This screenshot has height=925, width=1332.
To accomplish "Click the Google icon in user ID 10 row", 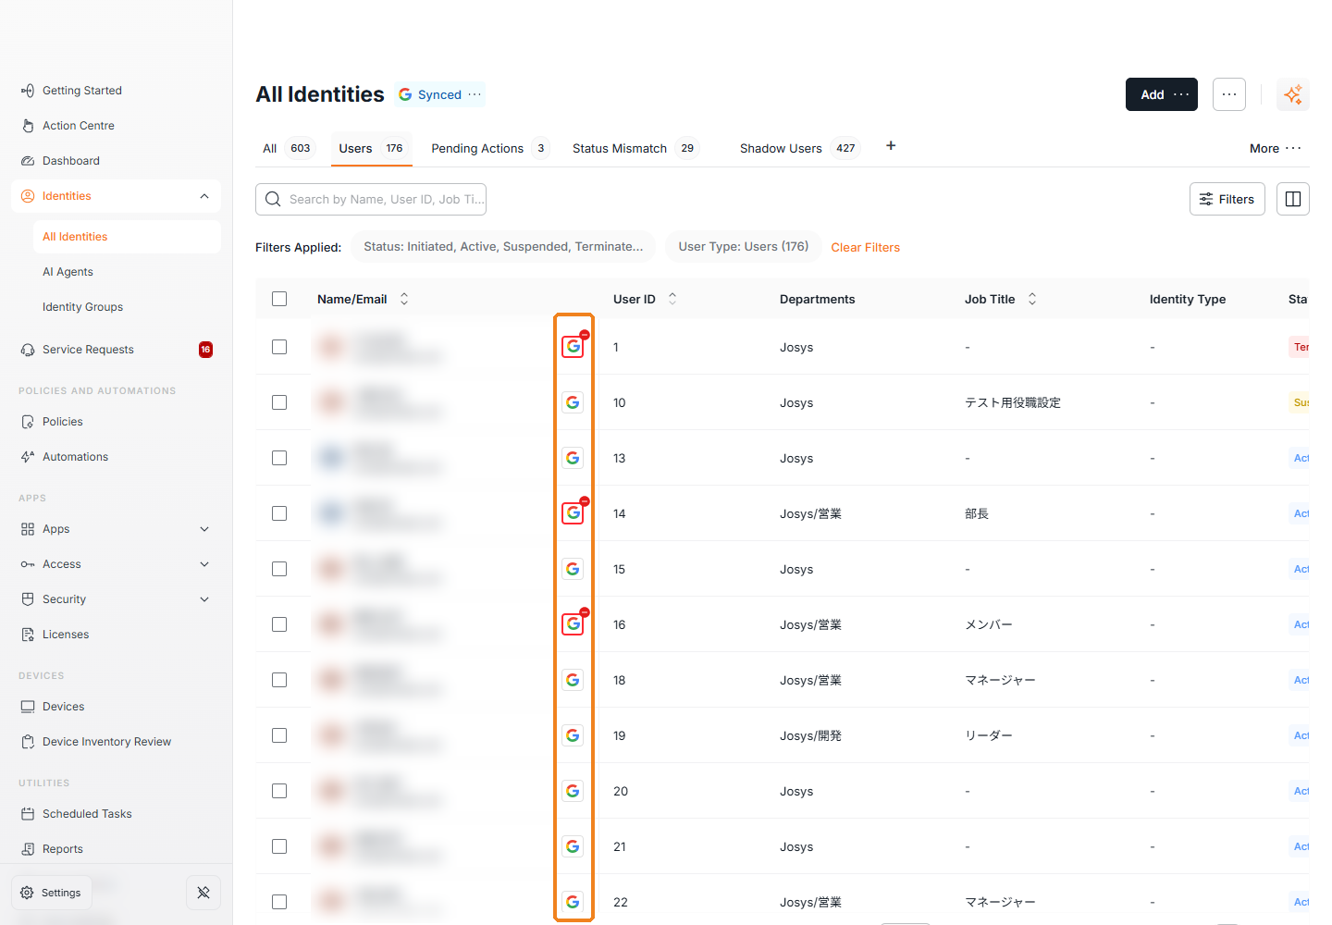I will (x=573, y=402).
